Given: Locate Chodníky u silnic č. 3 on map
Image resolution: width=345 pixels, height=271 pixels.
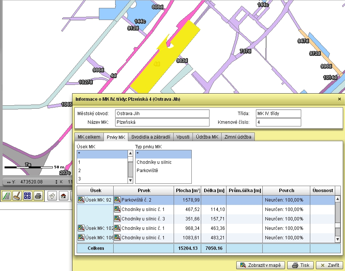Looking at the screenshot, I should 117,219.
